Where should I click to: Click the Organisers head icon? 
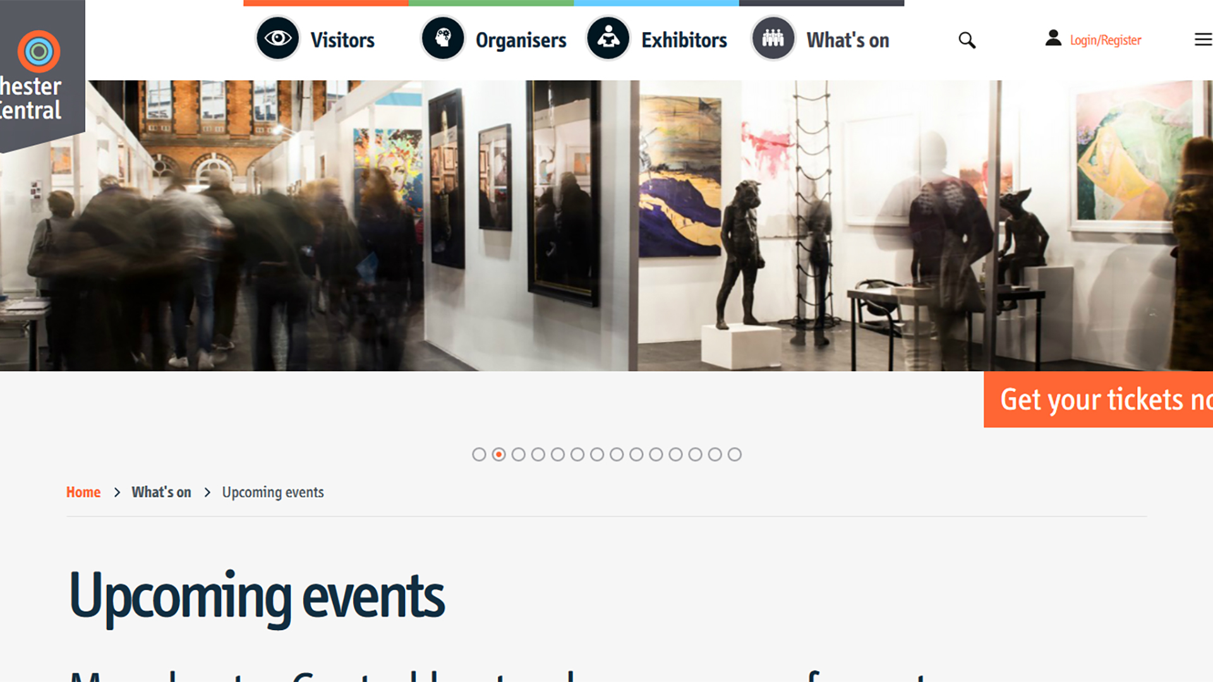pyautogui.click(x=443, y=39)
